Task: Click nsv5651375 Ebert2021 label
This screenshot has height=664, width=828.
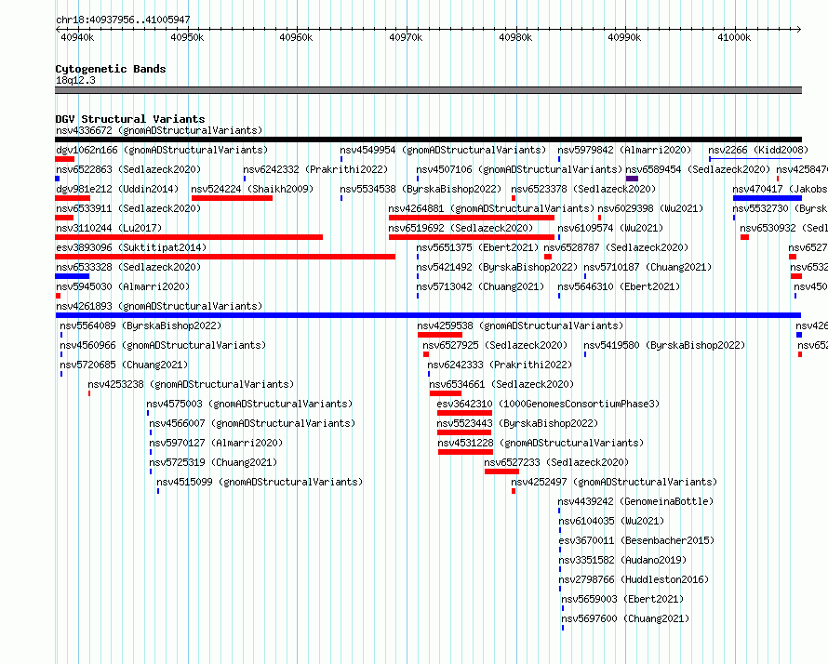Action: coord(477,247)
